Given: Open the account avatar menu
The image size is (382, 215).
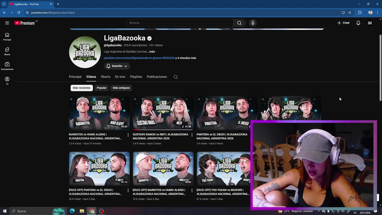Looking at the screenshot, I should point(370,23).
